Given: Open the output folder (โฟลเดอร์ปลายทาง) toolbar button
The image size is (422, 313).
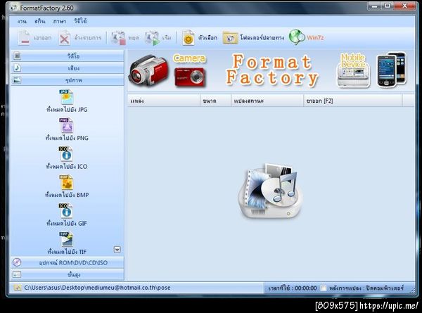Looking at the screenshot, I should 253,38.
